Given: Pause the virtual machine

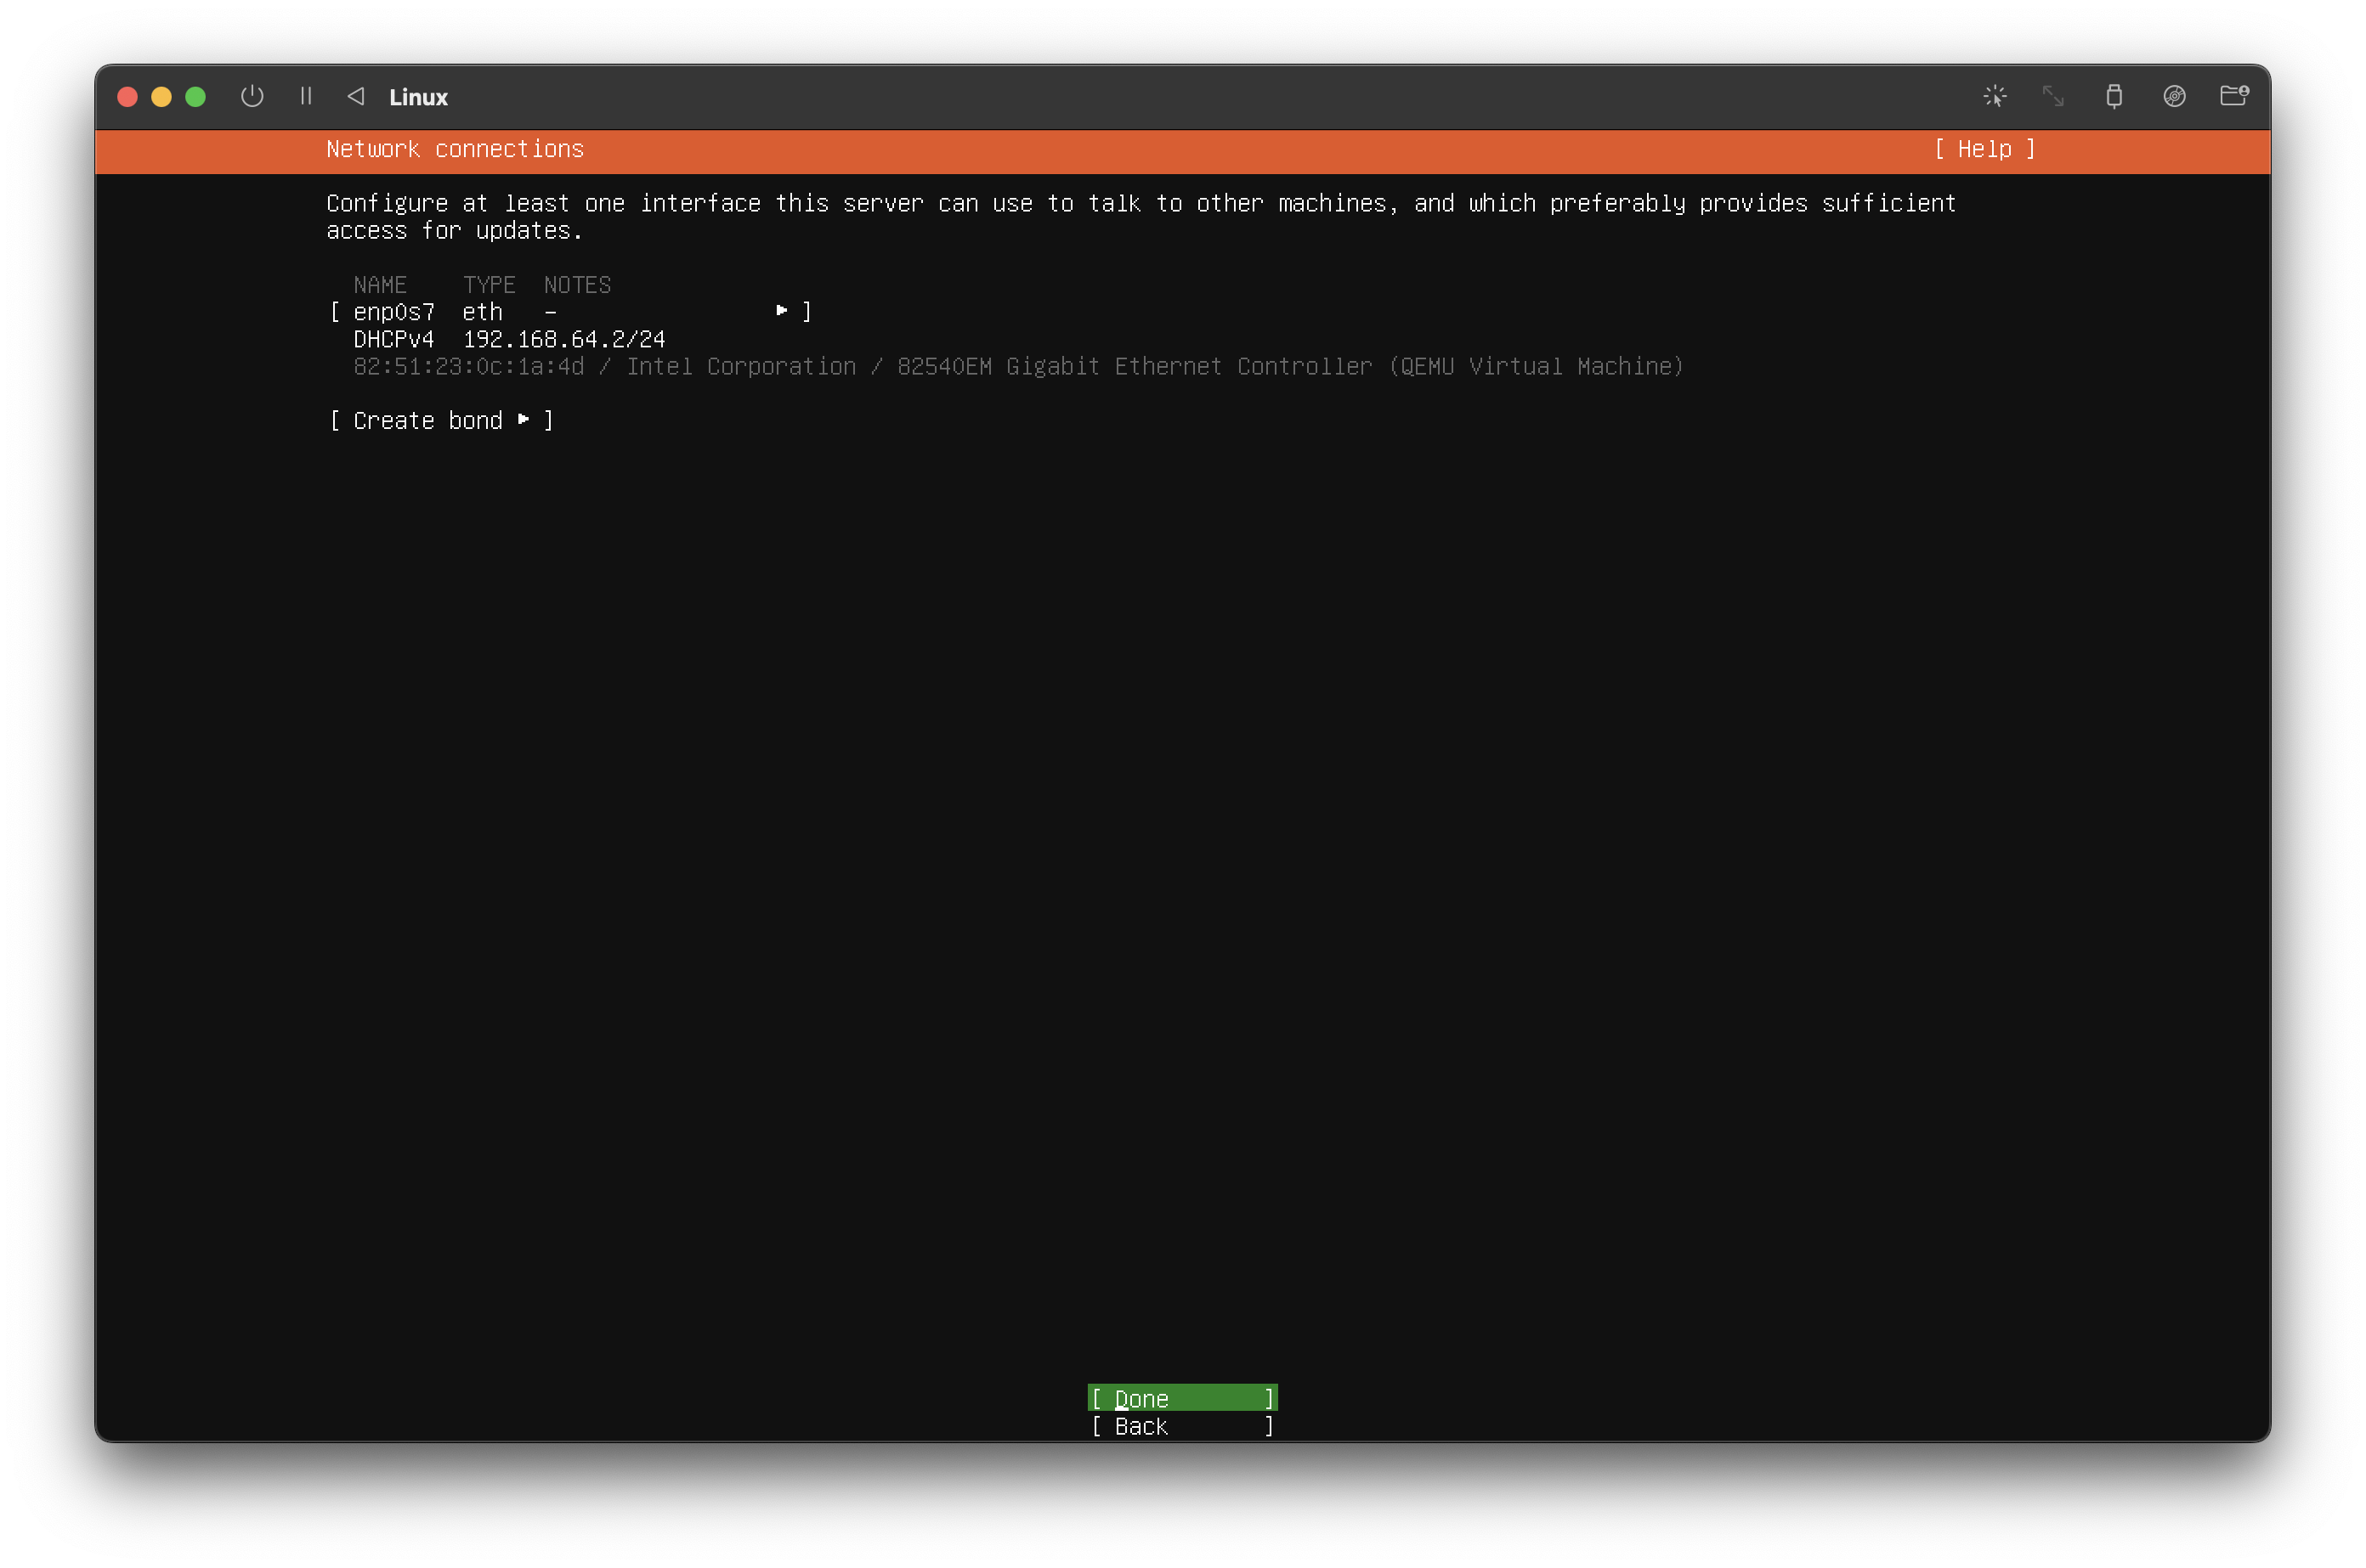Looking at the screenshot, I should point(306,96).
